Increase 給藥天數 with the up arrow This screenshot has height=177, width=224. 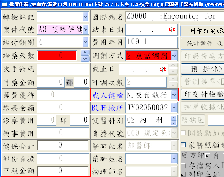pyautogui.click(x=85, y=53)
